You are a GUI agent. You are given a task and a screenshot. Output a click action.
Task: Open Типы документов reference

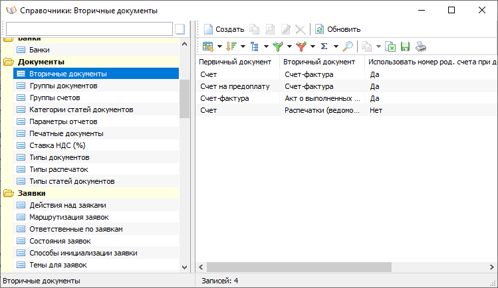pyautogui.click(x=96, y=157)
